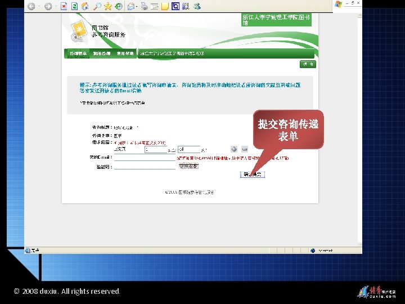The width and height of the screenshot is (405, 304).
Task: Open the Favorites star in the toolbar
Action: [107, 6]
